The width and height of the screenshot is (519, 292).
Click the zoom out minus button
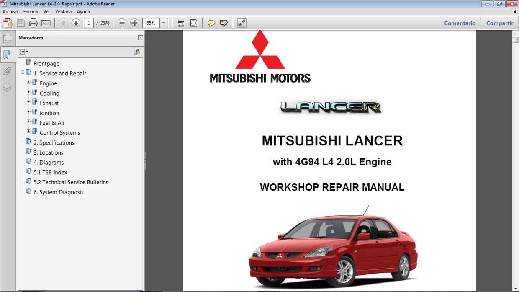(x=122, y=23)
